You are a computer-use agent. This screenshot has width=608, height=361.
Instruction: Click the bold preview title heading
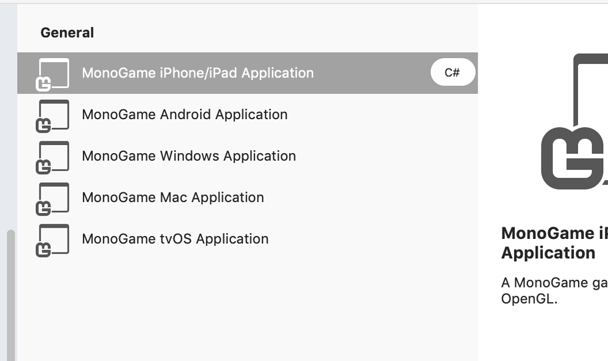point(552,243)
